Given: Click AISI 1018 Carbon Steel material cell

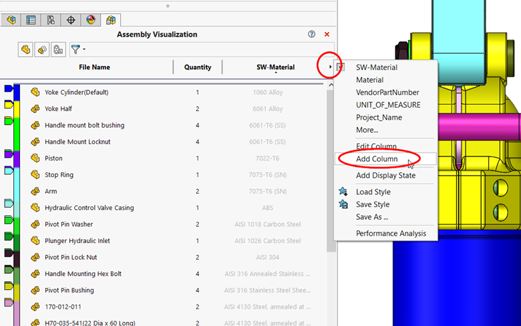Looking at the screenshot, I should (267, 224).
